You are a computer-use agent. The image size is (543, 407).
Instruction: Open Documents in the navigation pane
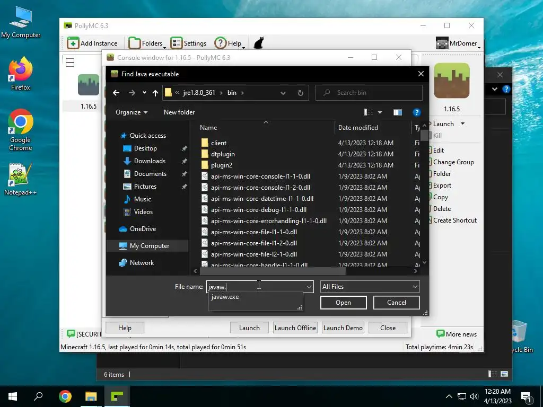(150, 174)
